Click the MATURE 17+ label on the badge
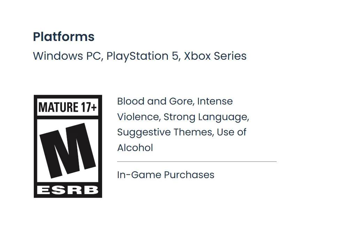 (x=68, y=107)
